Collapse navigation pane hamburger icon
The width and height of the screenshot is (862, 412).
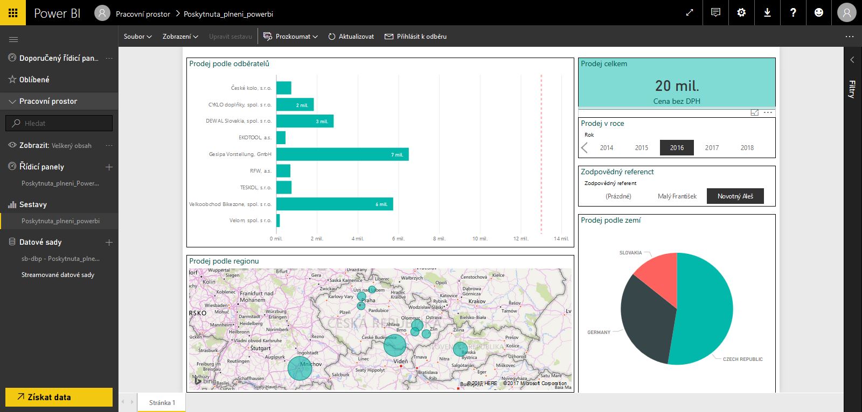point(13,39)
